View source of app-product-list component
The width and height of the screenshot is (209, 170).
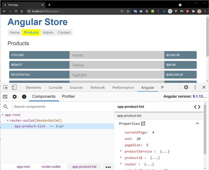coord(197,107)
